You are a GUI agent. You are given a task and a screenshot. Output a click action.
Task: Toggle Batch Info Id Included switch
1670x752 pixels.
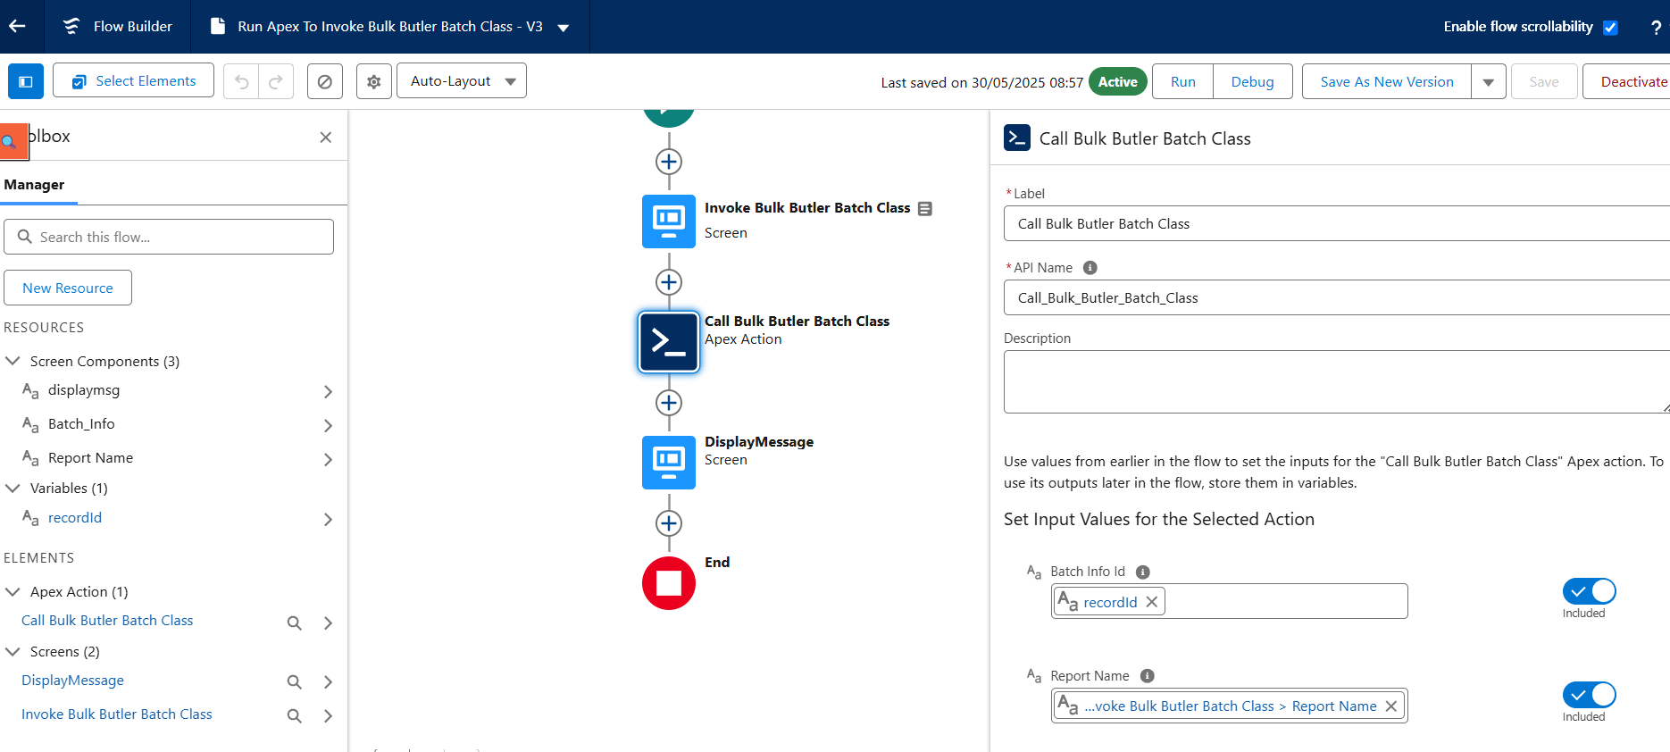click(x=1589, y=591)
